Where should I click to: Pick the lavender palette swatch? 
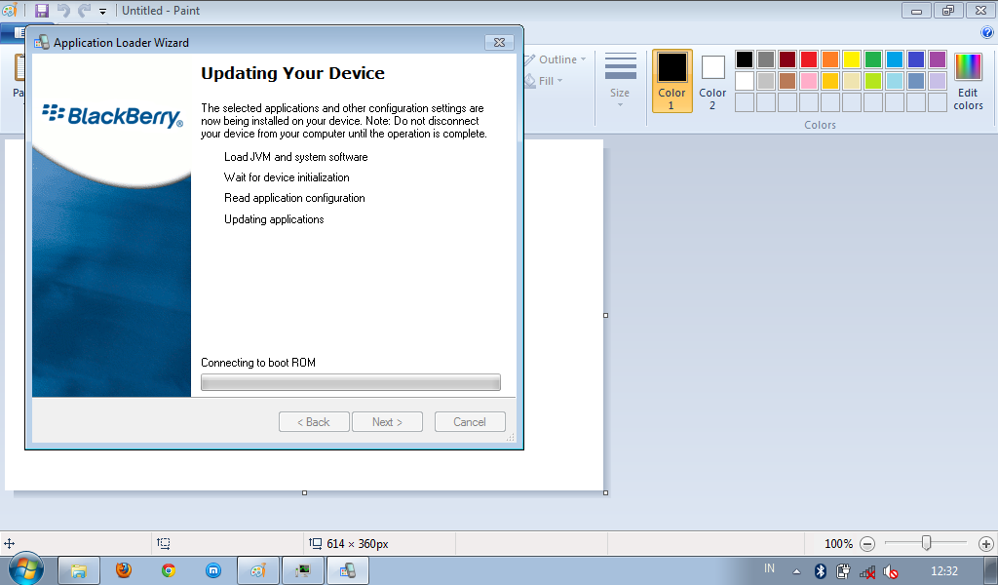coord(938,81)
